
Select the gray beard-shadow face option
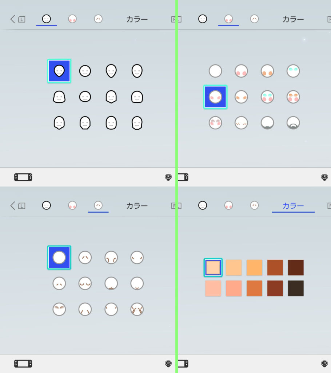coord(267,123)
